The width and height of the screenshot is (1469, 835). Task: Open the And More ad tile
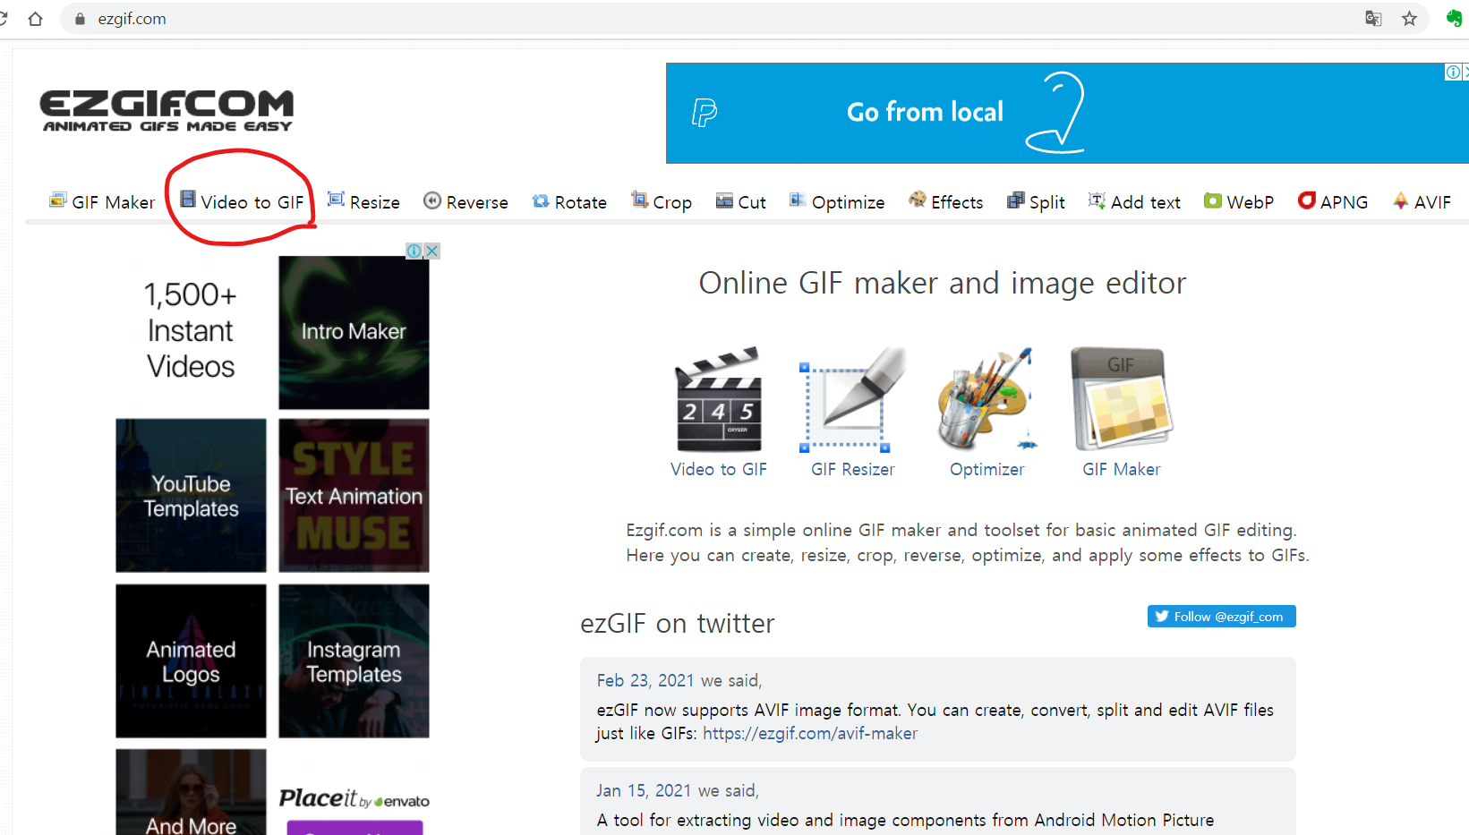(191, 792)
